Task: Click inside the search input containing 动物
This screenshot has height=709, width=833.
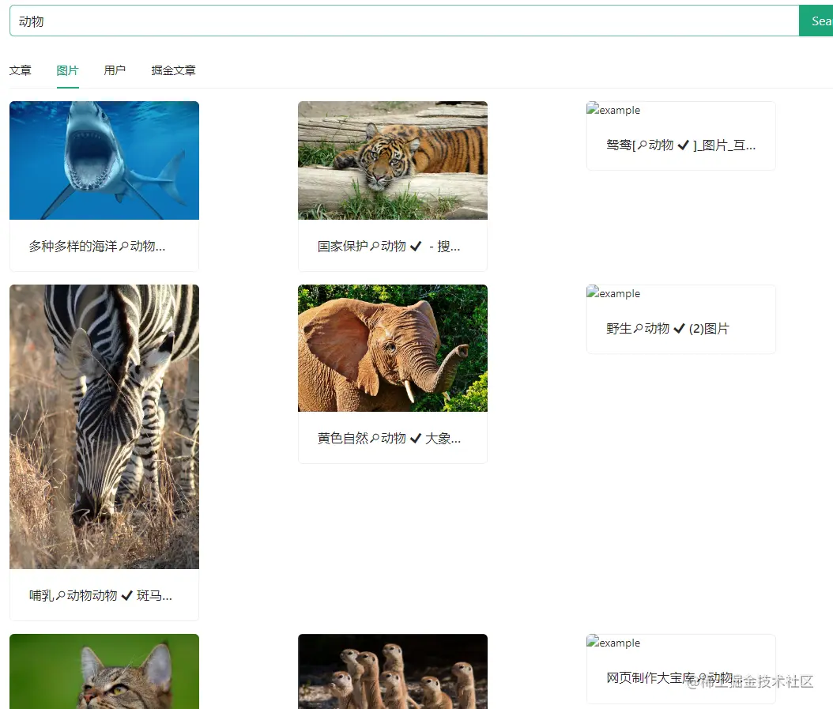Action: tap(316, 21)
